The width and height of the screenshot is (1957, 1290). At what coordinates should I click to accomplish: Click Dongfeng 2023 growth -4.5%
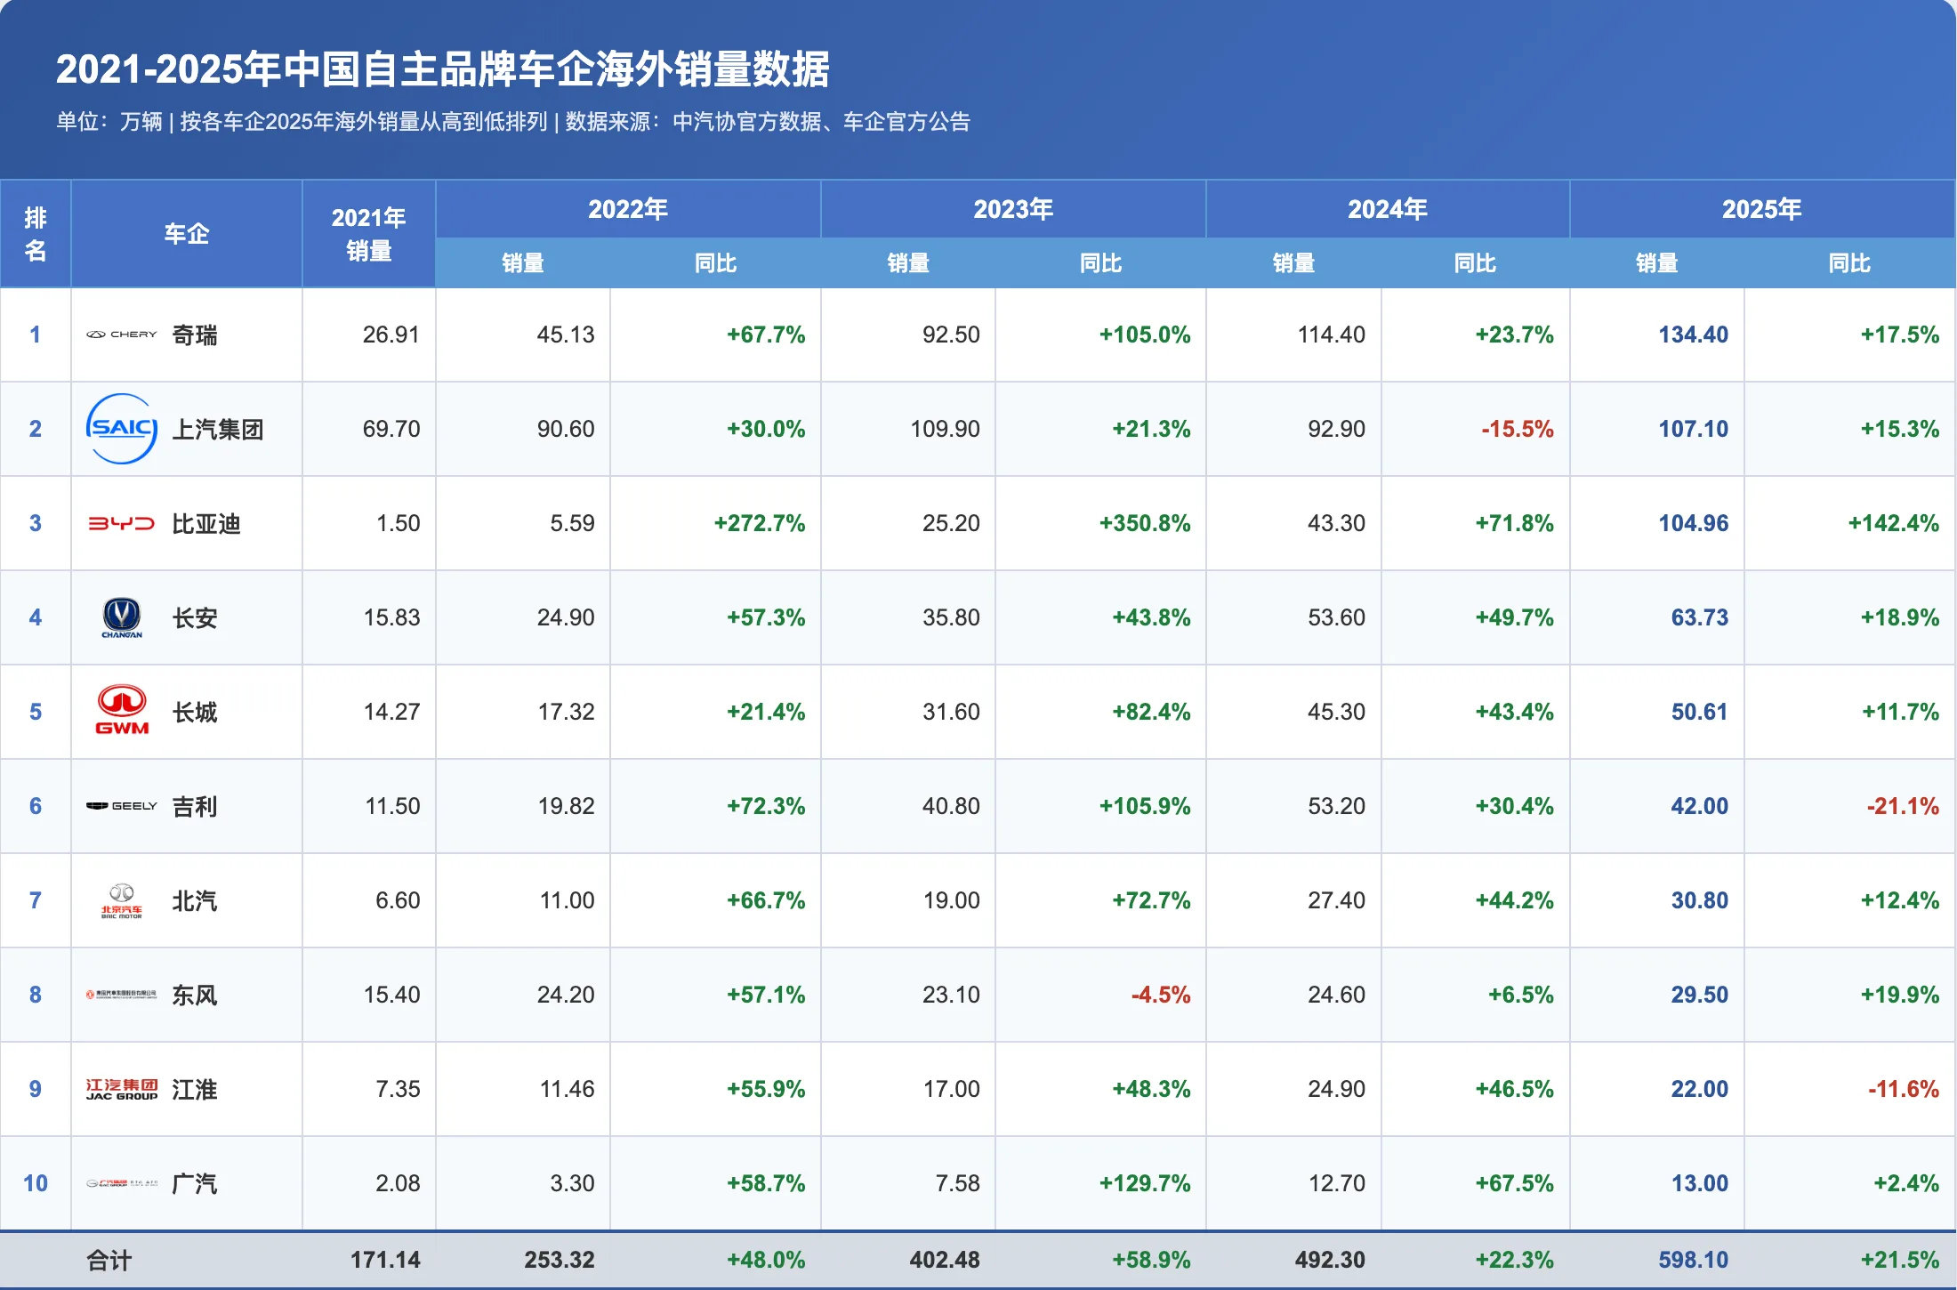1161,995
